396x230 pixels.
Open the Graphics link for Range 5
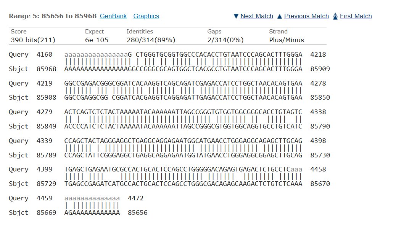[x=146, y=16]
